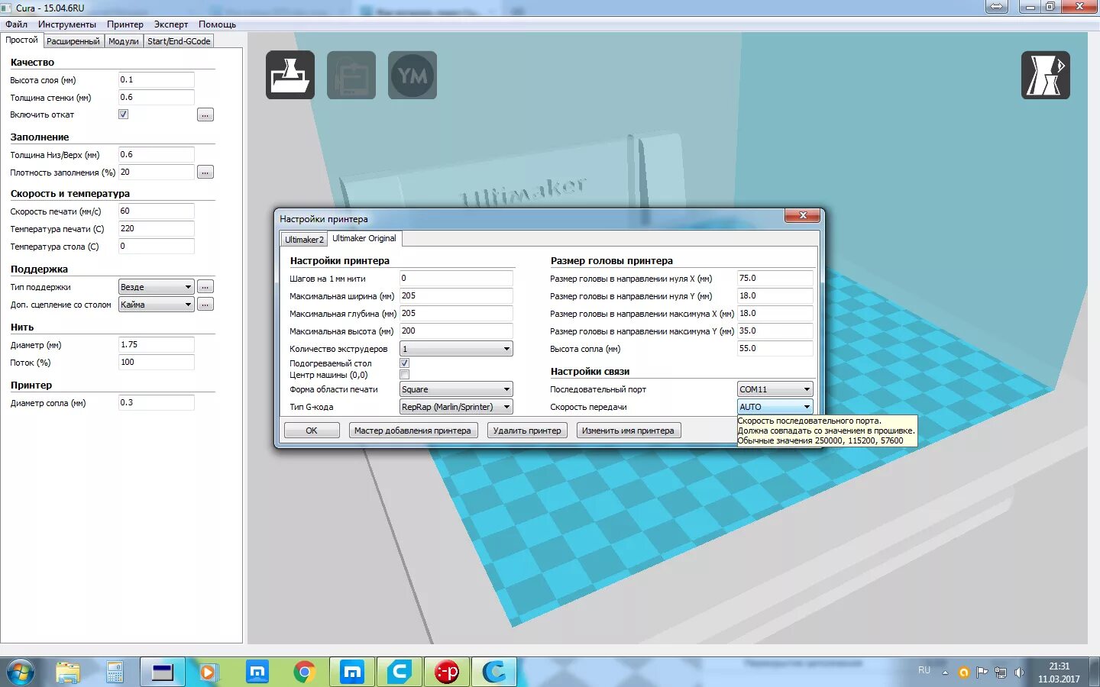Open Доп. сцепление со столом dropdown
1100x687 pixels.
tap(156, 305)
